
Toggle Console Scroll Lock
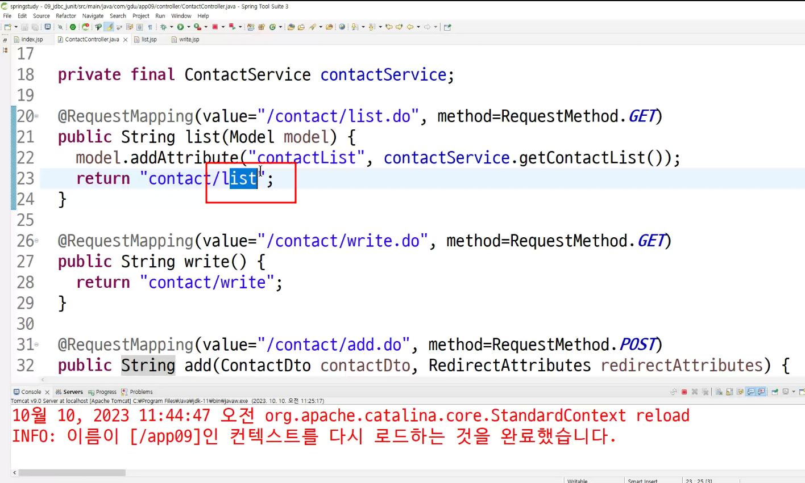(x=729, y=392)
